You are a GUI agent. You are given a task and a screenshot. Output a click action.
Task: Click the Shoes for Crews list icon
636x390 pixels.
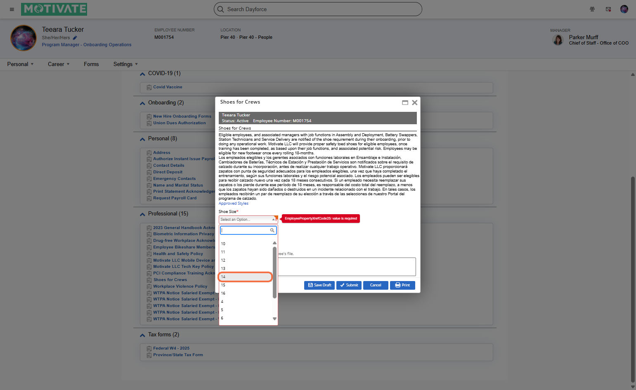[x=149, y=280]
